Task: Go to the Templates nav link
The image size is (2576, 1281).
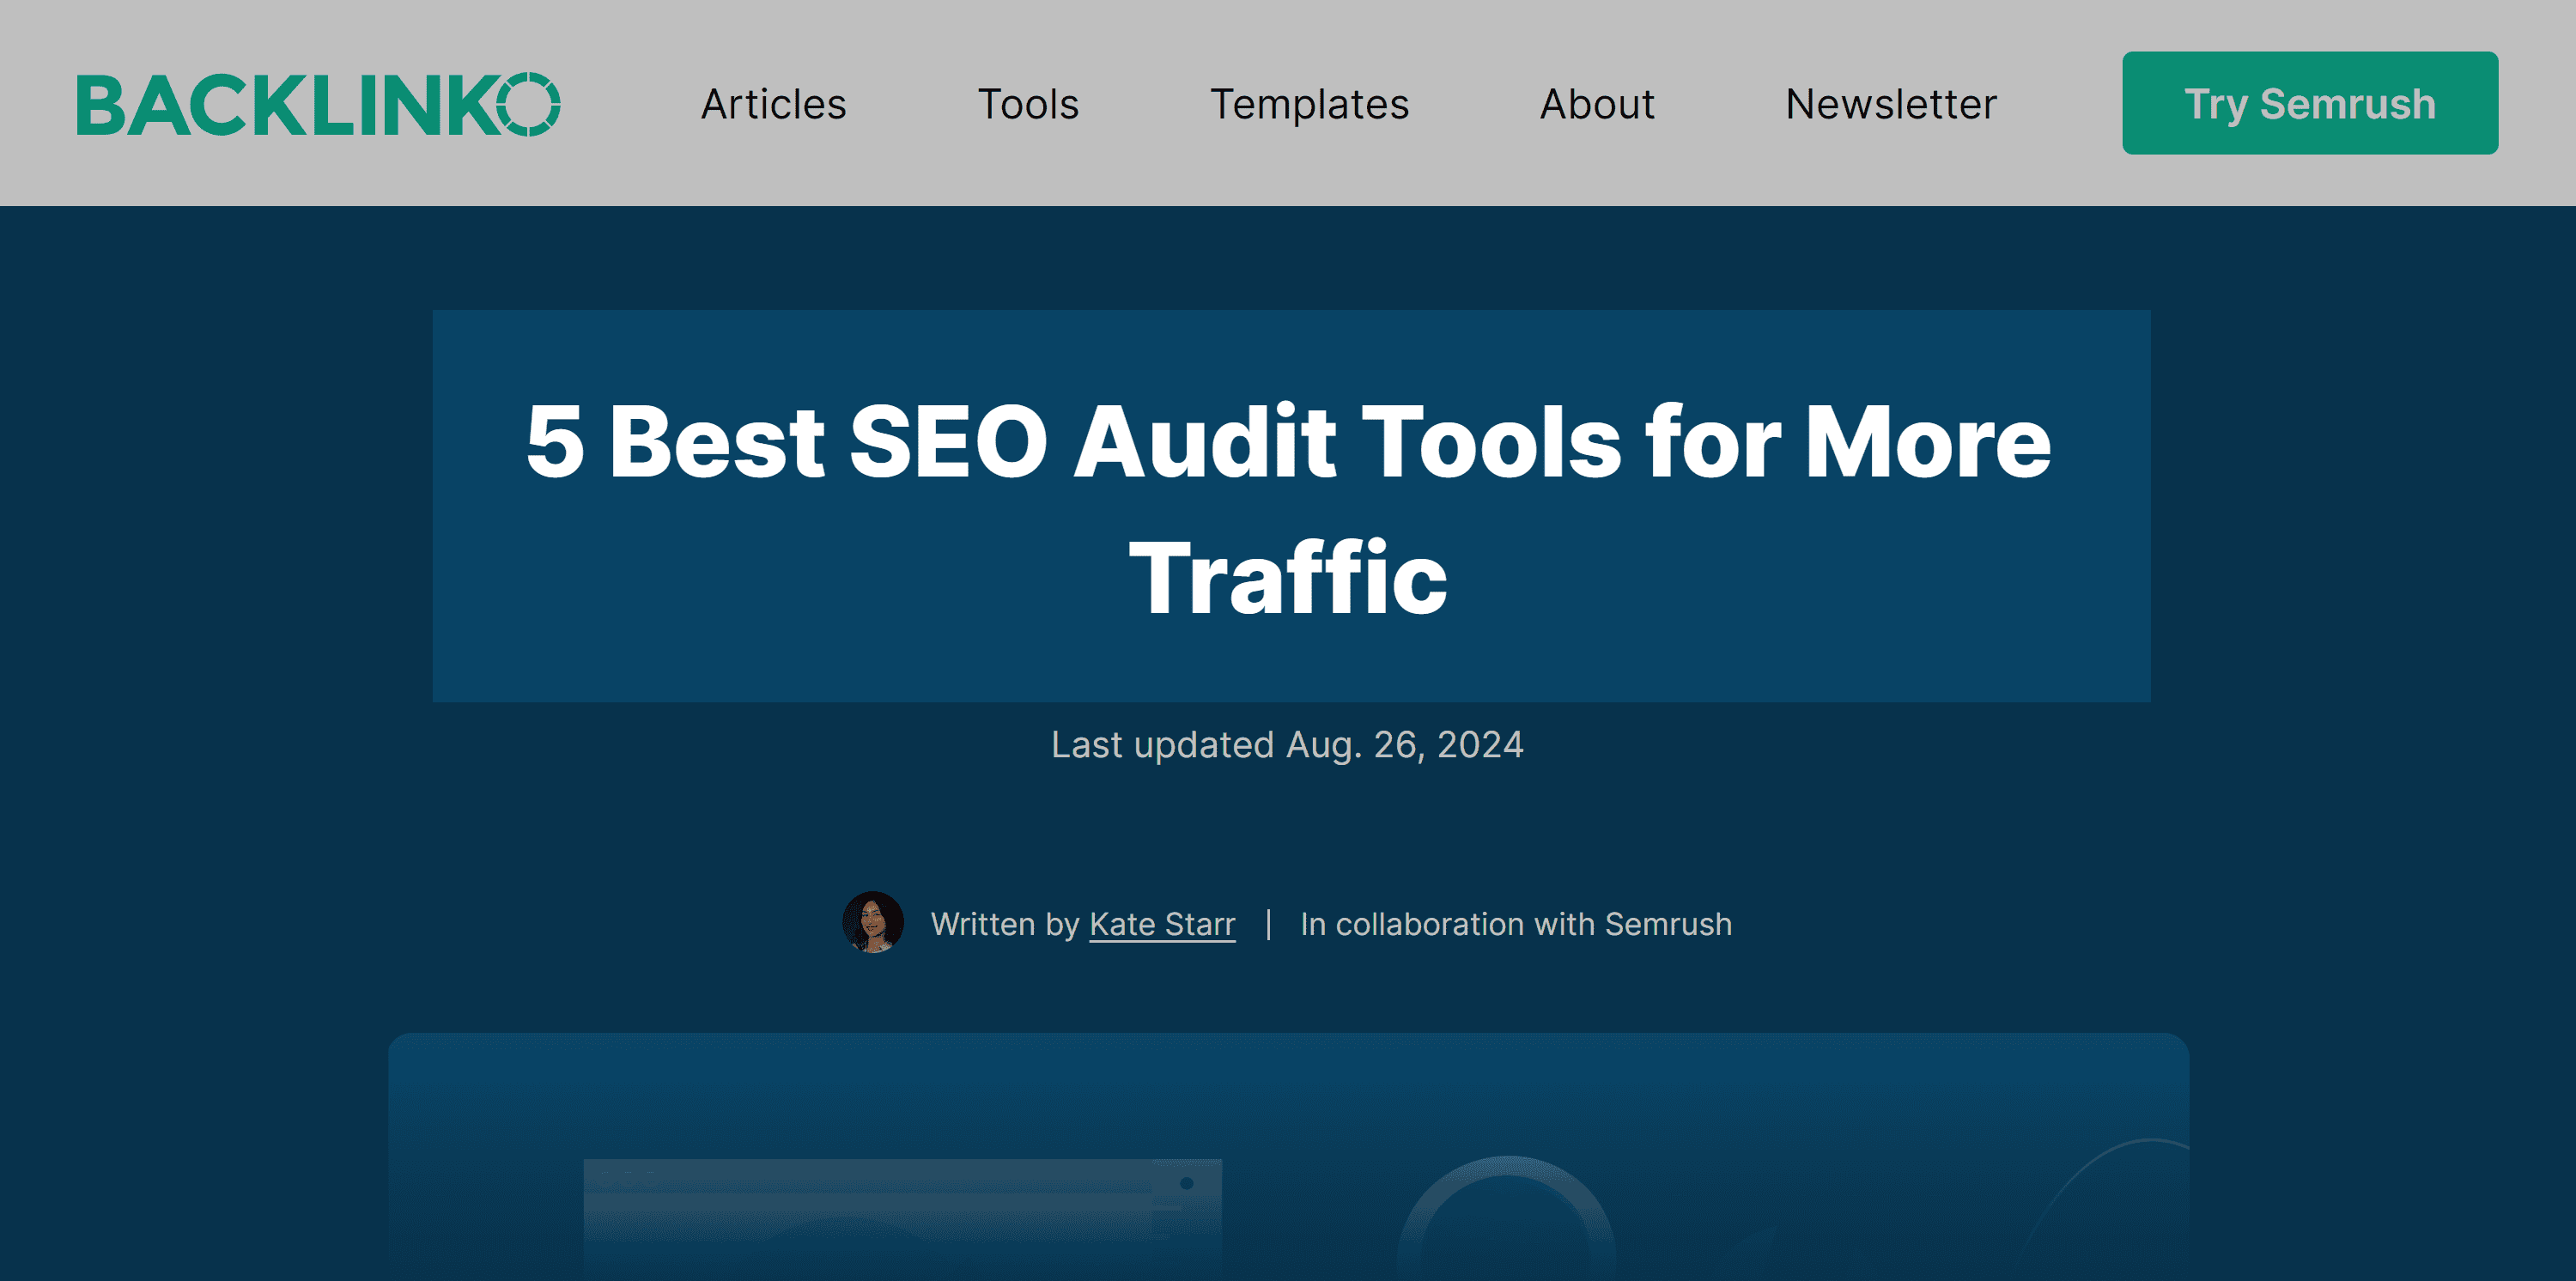Action: (x=1309, y=104)
